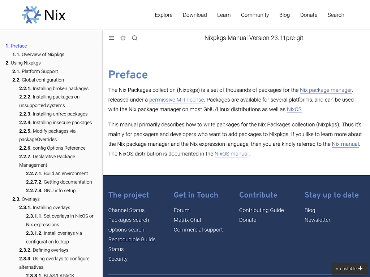Select Explore in the top navigation

pos(163,15)
